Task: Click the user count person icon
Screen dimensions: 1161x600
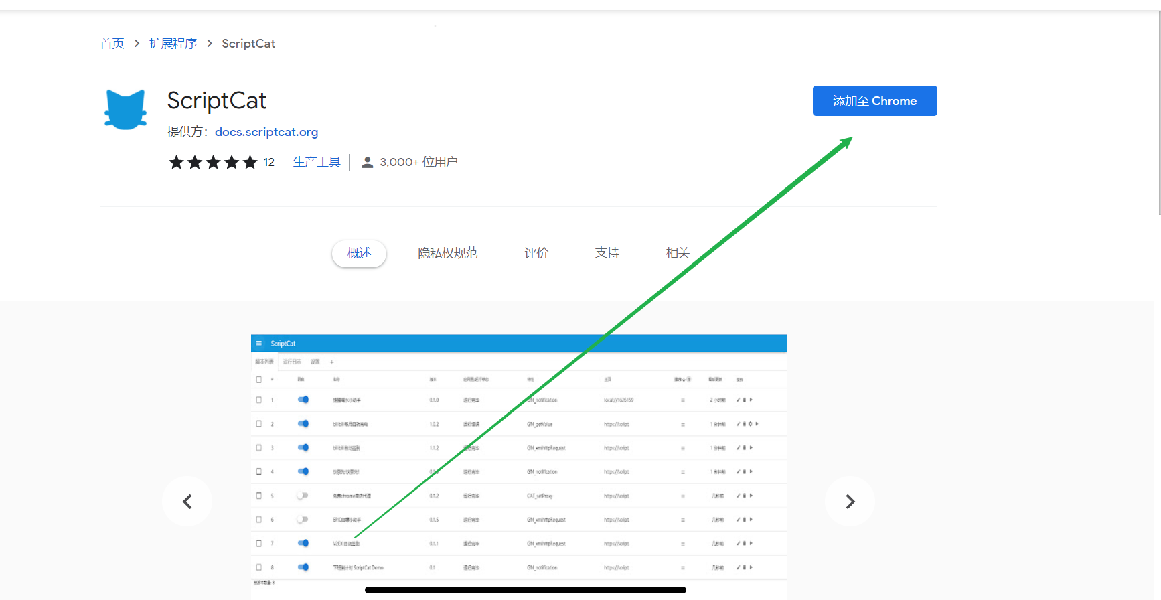Action: 367,162
